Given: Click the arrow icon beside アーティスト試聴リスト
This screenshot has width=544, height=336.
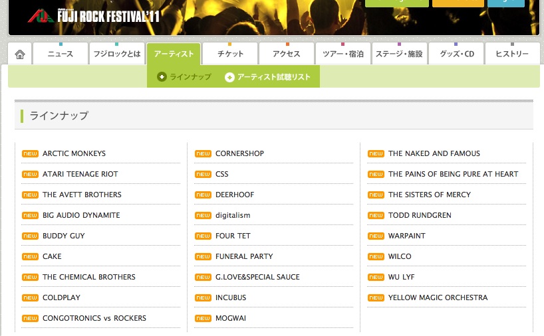Looking at the screenshot, I should [229, 77].
